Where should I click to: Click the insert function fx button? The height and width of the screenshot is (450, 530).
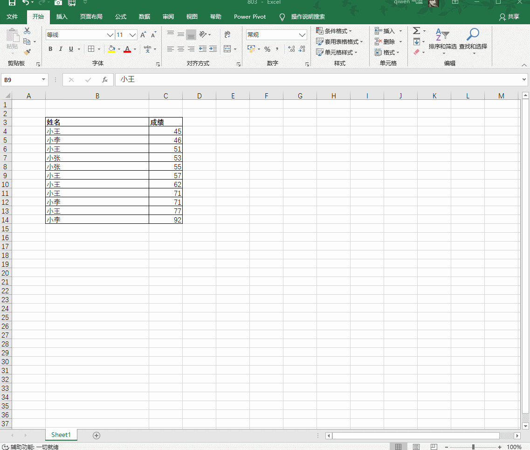click(105, 80)
